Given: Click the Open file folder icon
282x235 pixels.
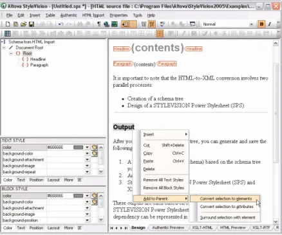Looking at the screenshot, I should (x=24, y=24).
